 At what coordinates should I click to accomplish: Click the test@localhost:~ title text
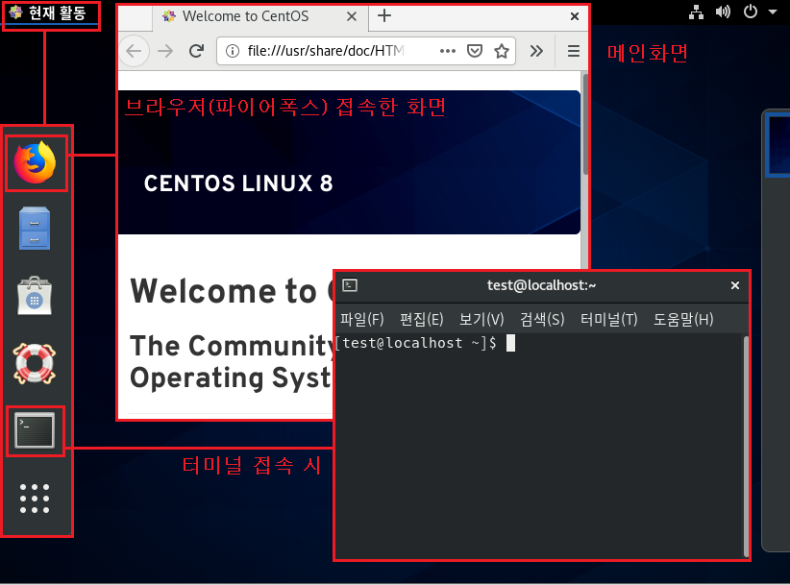coord(542,285)
